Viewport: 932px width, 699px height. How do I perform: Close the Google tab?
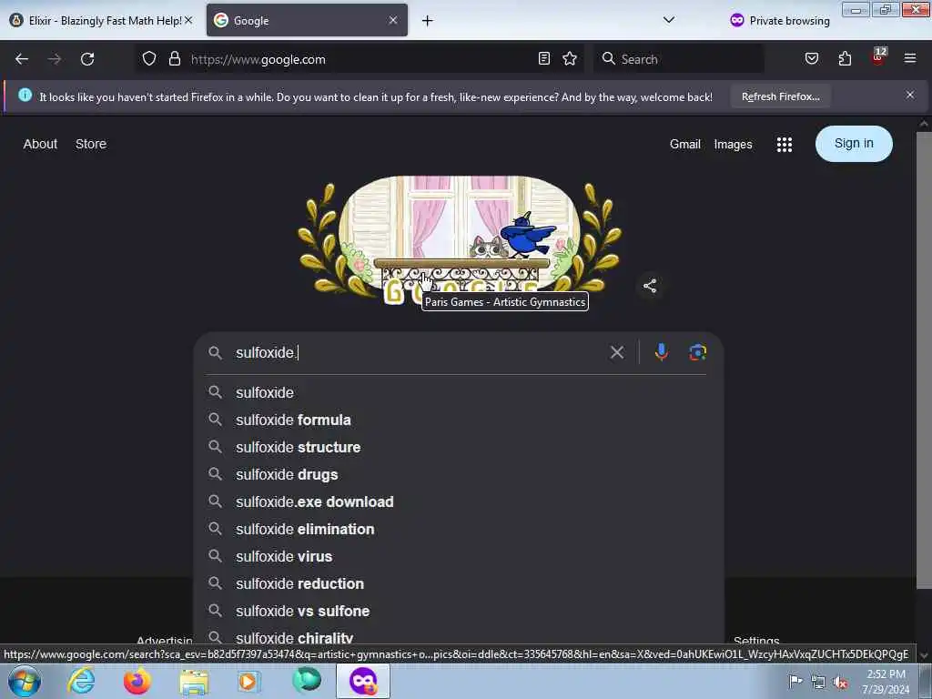click(393, 20)
